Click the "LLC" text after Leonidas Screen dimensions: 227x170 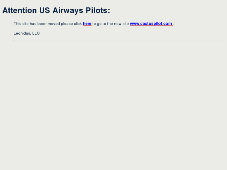coord(36,33)
